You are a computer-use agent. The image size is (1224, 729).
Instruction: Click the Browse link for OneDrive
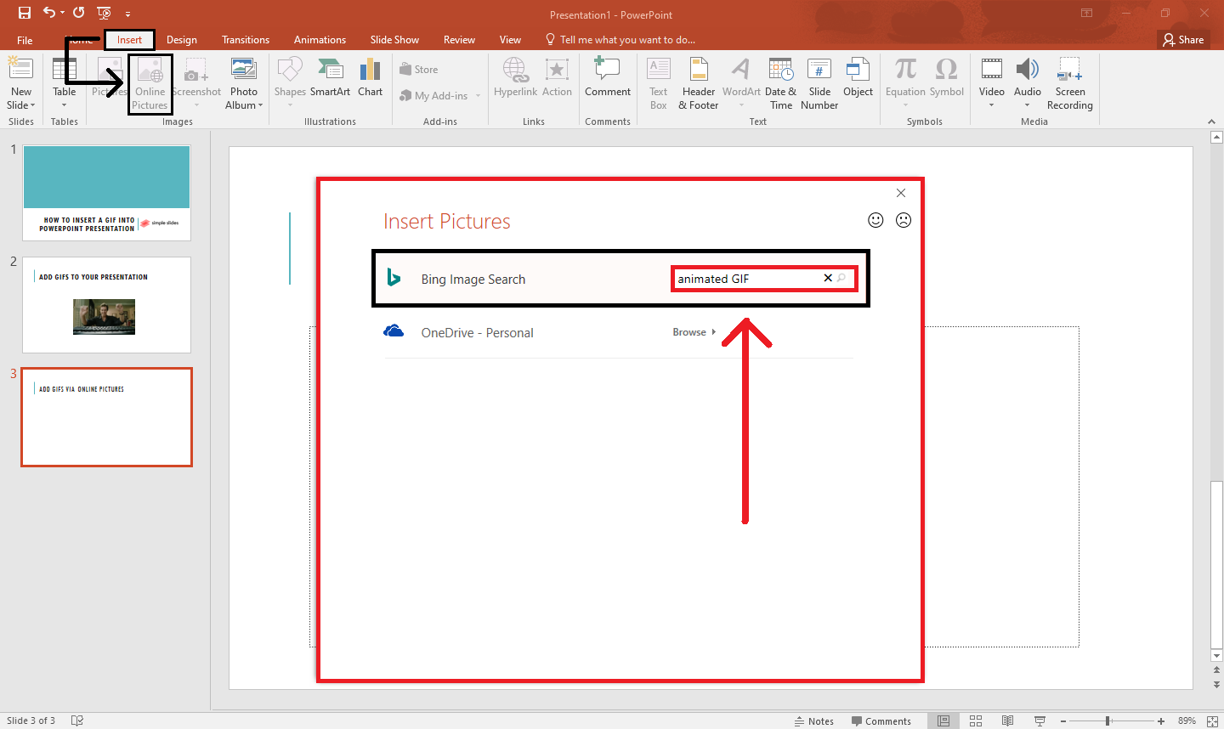coord(690,332)
